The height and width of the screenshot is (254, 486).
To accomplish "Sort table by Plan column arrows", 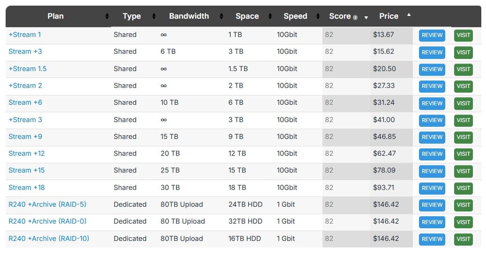I will (107, 16).
